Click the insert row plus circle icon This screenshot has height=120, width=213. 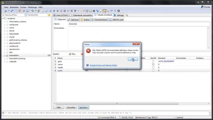pyautogui.click(x=61, y=11)
